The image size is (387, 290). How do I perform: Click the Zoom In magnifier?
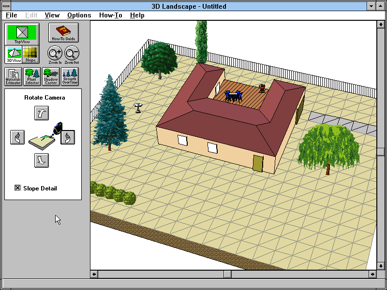point(55,55)
